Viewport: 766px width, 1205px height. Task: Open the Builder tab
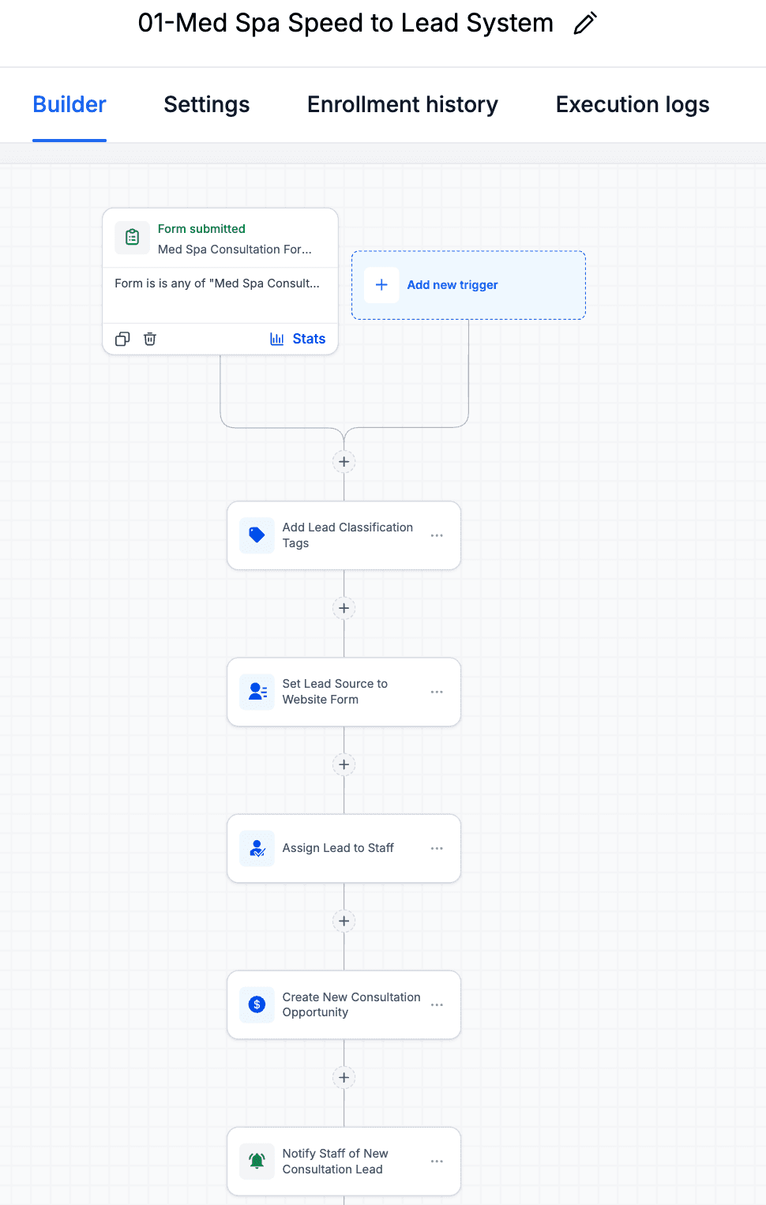coord(69,105)
